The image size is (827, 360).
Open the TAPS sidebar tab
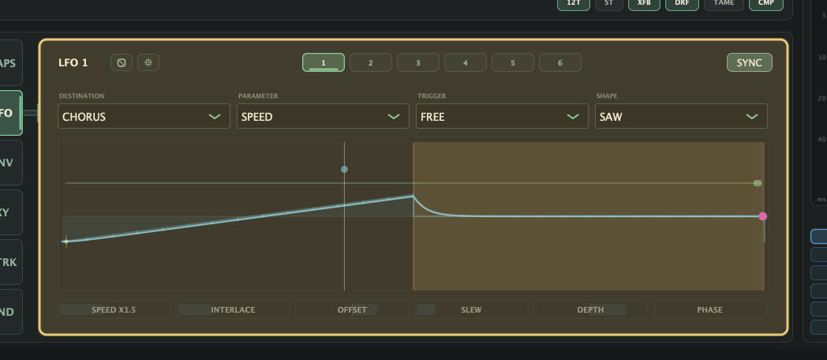[10, 63]
